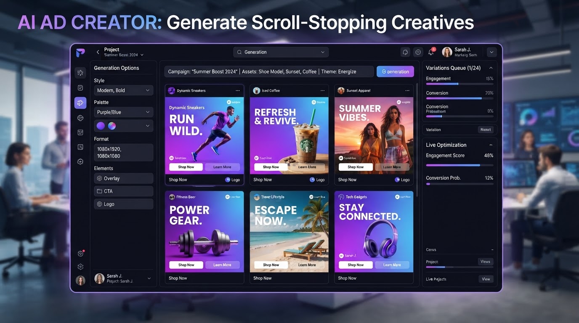This screenshot has height=323, width=579.
Task: Pick the solid purple color swatch
Action: (x=101, y=126)
